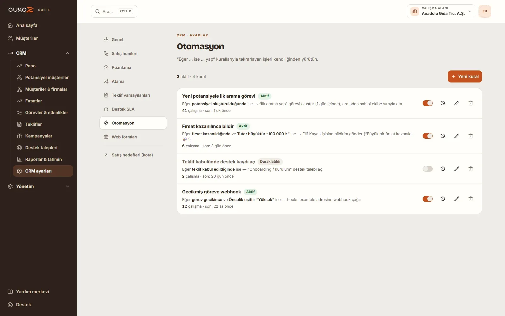Screen dimensions: 505x316
Task: Edit 'Teklif kabulünde destek kaydı aç' rule
Action: point(457,169)
